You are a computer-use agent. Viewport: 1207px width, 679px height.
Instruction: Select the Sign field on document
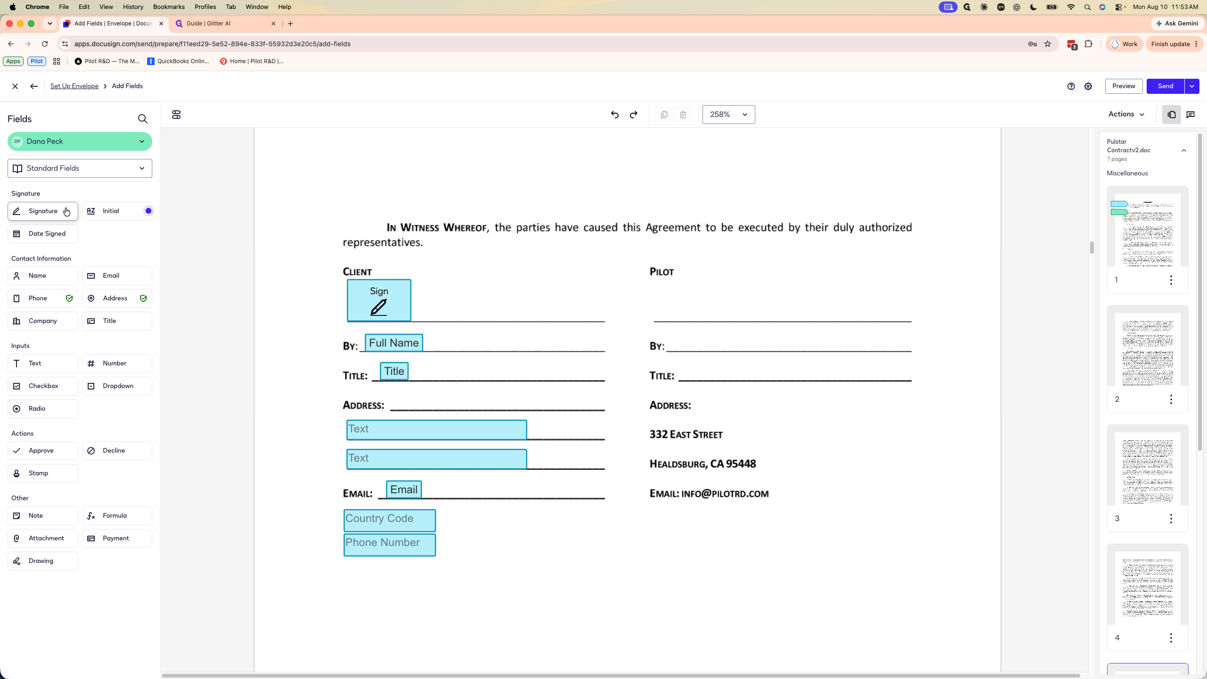click(x=379, y=300)
